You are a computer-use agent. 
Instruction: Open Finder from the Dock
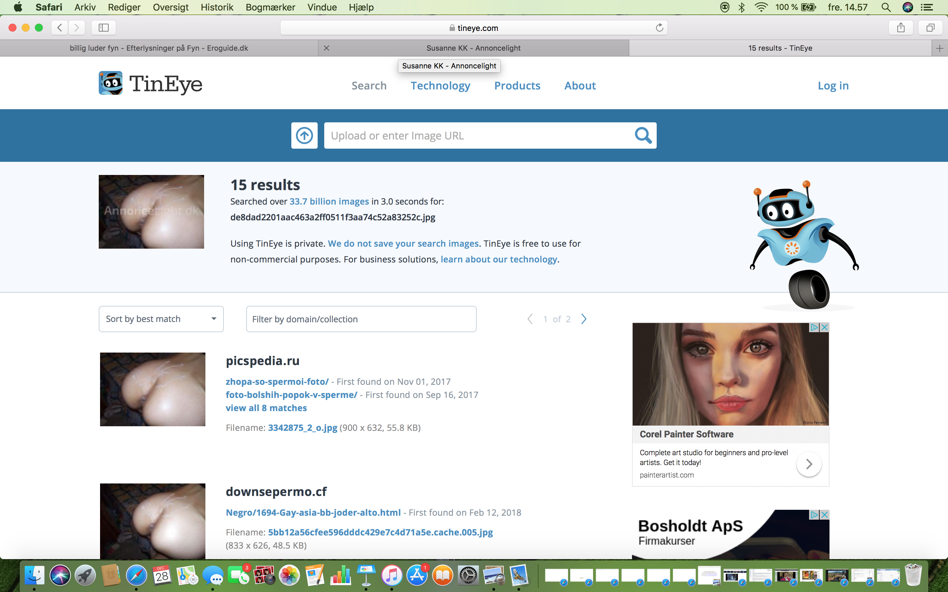point(35,576)
